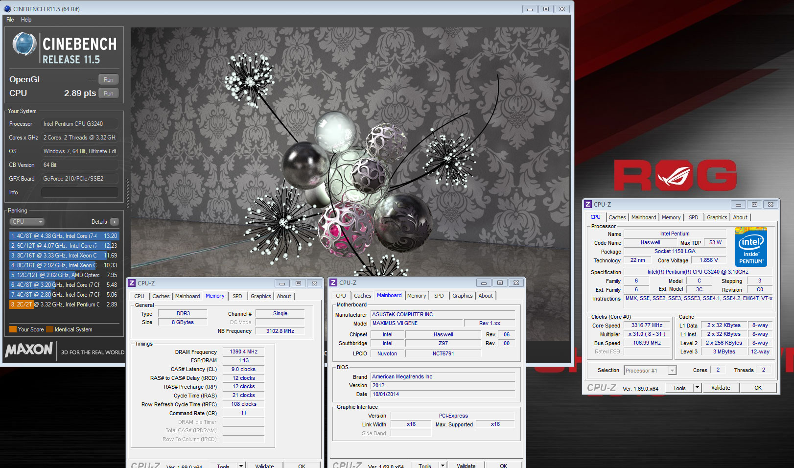
Task: Open CPU tab in Memory CPU-Z window
Action: (140, 296)
